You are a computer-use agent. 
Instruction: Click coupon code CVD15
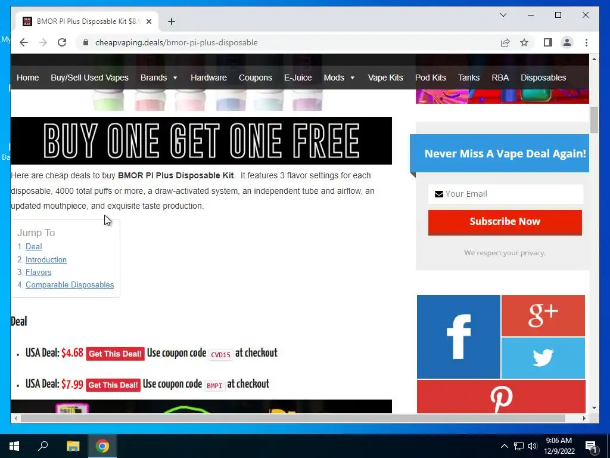point(220,354)
